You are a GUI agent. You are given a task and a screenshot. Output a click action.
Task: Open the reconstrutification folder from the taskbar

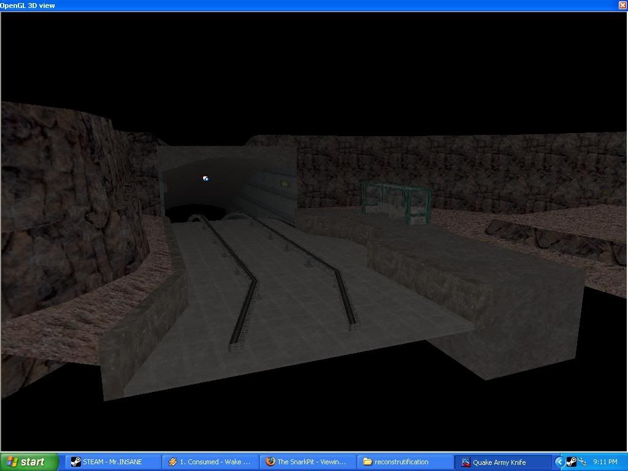click(x=405, y=462)
